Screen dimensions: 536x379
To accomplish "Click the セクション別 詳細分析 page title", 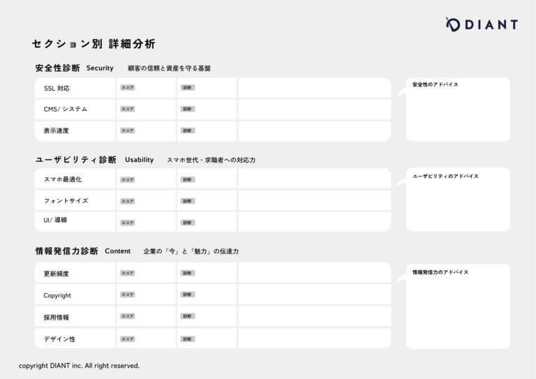I will [93, 44].
